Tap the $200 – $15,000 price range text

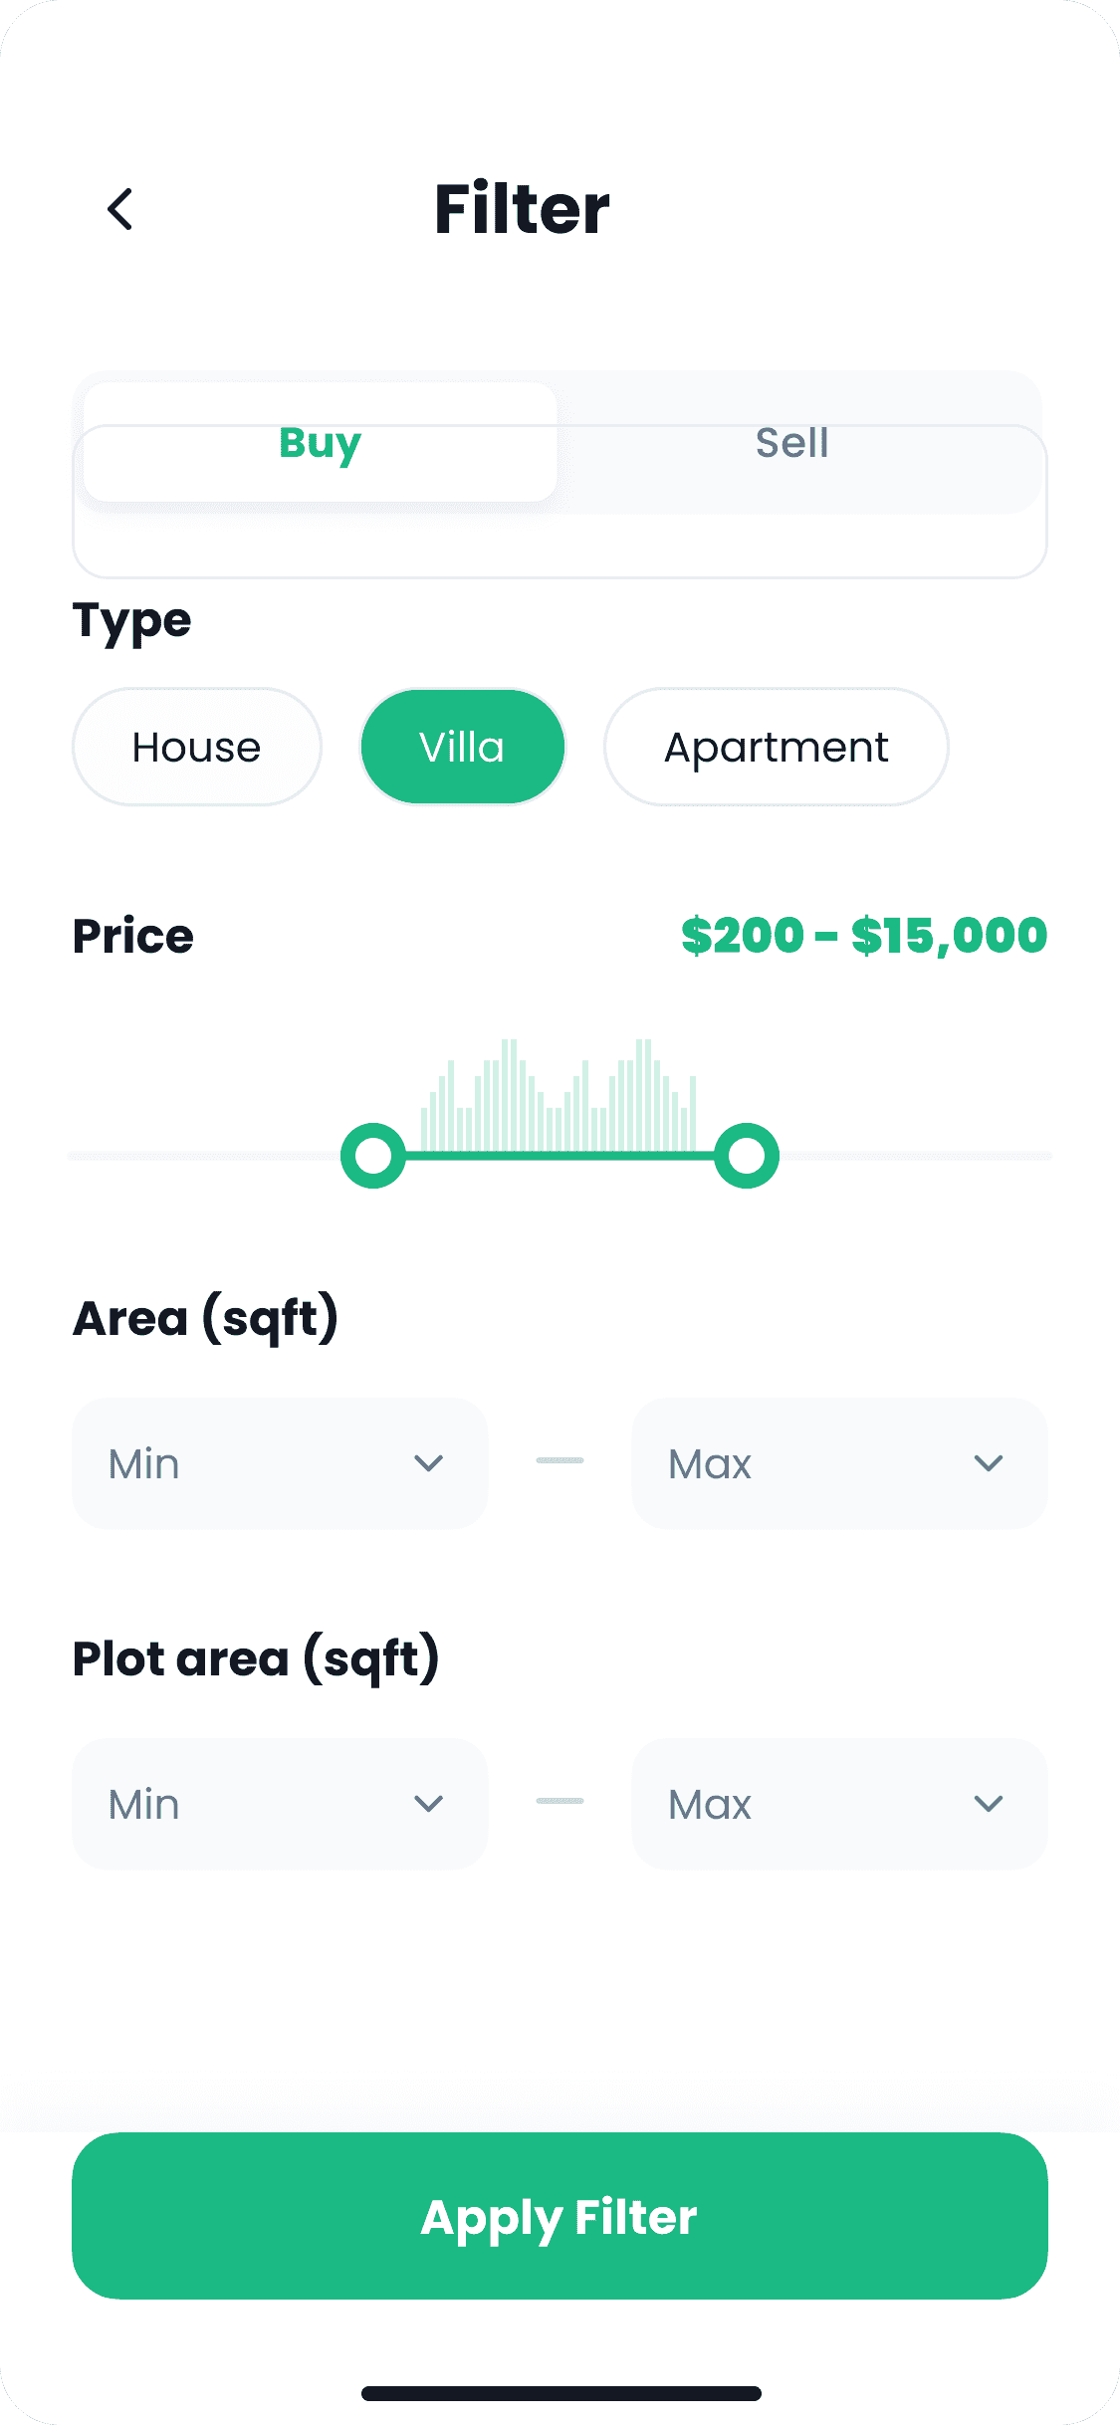(x=864, y=936)
